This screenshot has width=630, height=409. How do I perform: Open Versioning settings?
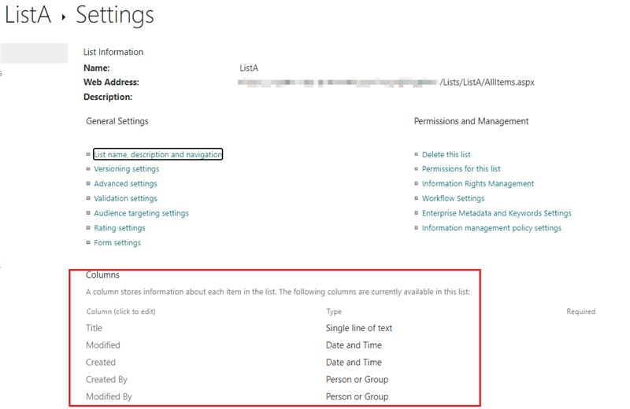pyautogui.click(x=127, y=169)
